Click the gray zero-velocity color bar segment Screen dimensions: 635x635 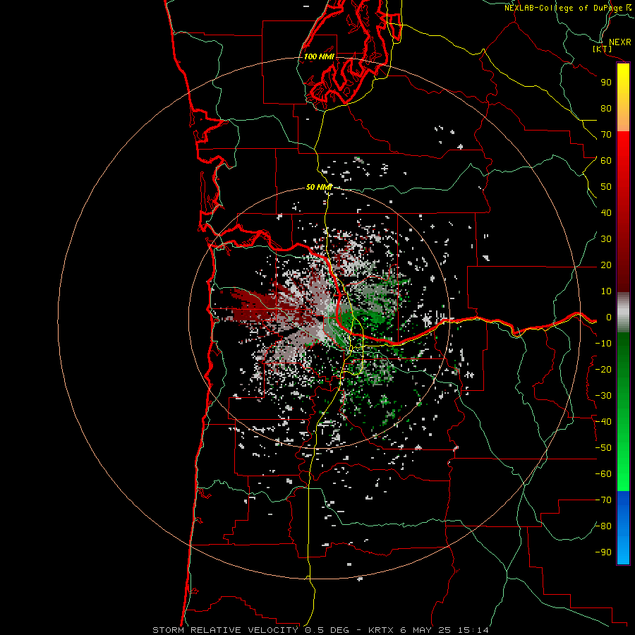[623, 313]
